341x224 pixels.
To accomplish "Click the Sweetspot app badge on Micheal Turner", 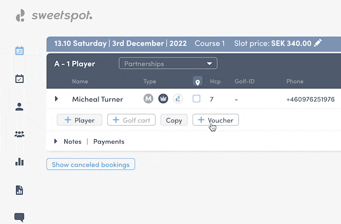I will pyautogui.click(x=178, y=99).
